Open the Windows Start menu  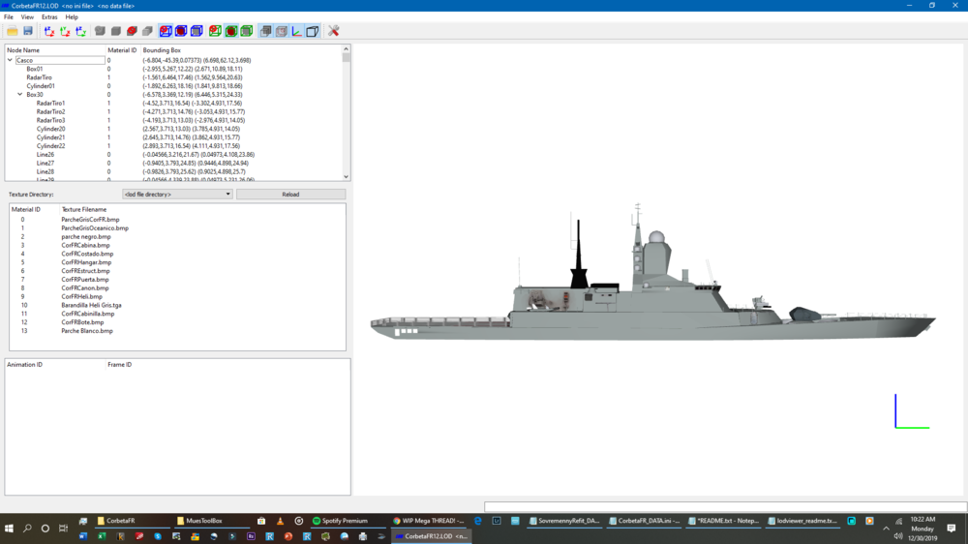pos(10,529)
